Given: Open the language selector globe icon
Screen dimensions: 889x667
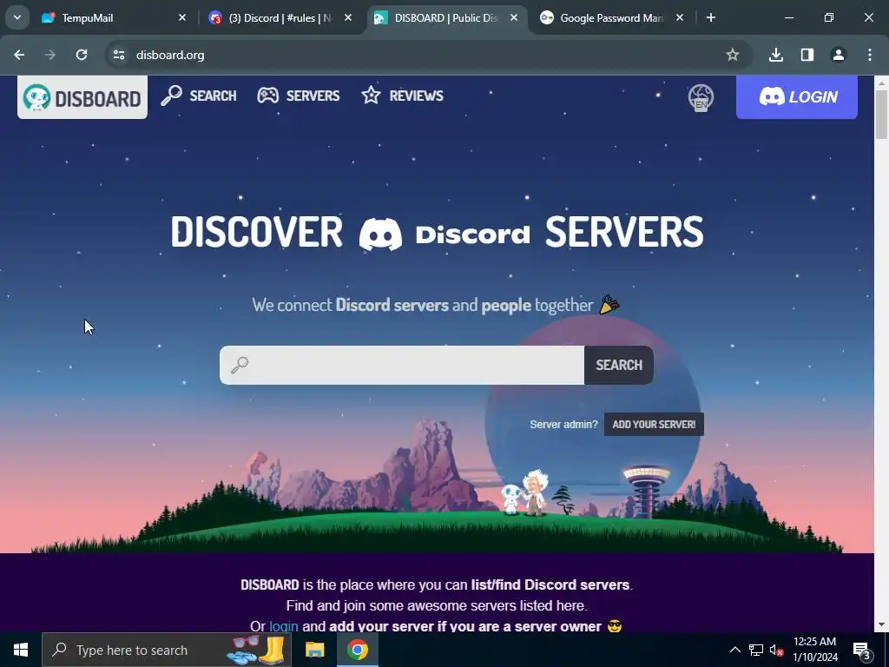Looking at the screenshot, I should (701, 97).
